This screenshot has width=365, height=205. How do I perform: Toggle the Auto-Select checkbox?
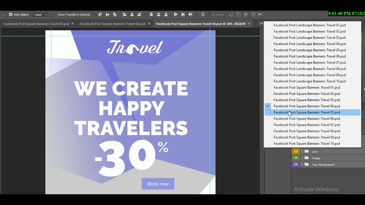pos(11,15)
